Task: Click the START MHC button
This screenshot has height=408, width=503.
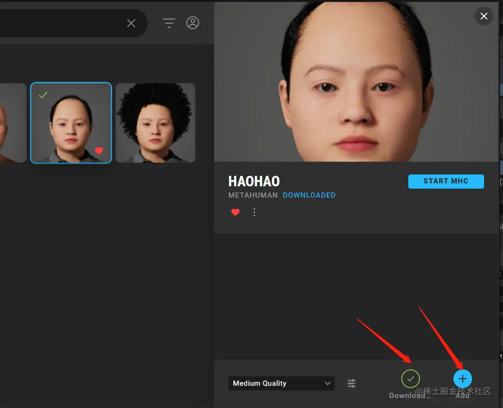Action: tap(446, 181)
